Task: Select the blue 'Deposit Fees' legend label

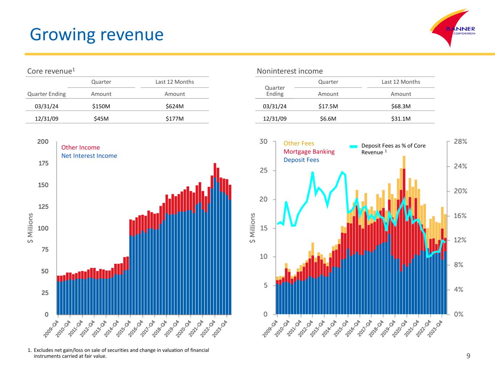Action: (301, 160)
